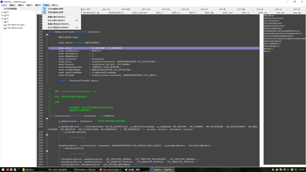Switch to test.lua tab
The width and height of the screenshot is (306, 172).
coord(185,9)
